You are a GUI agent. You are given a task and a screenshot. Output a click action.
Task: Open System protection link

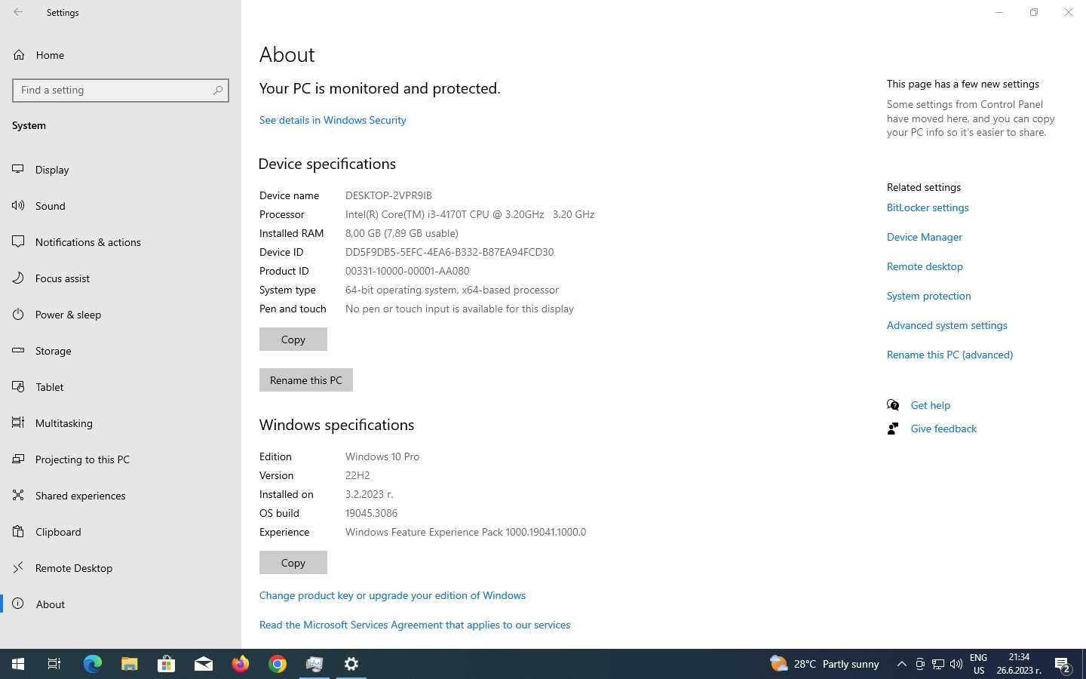(929, 296)
